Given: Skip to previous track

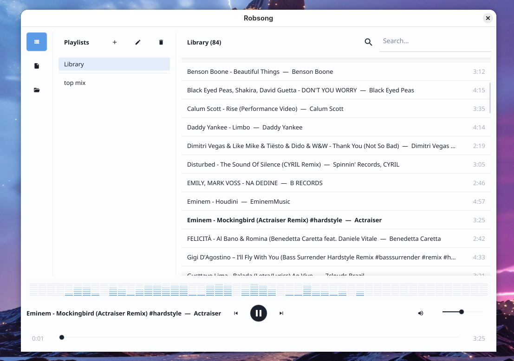Looking at the screenshot, I should coord(236,313).
